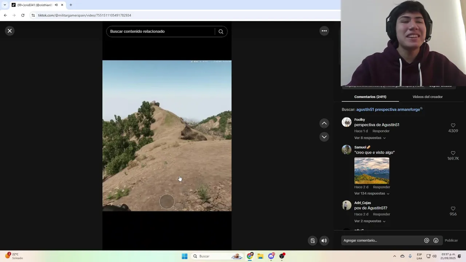The image size is (466, 262).
Task: Open the emoji picker icon
Action: [436, 241]
